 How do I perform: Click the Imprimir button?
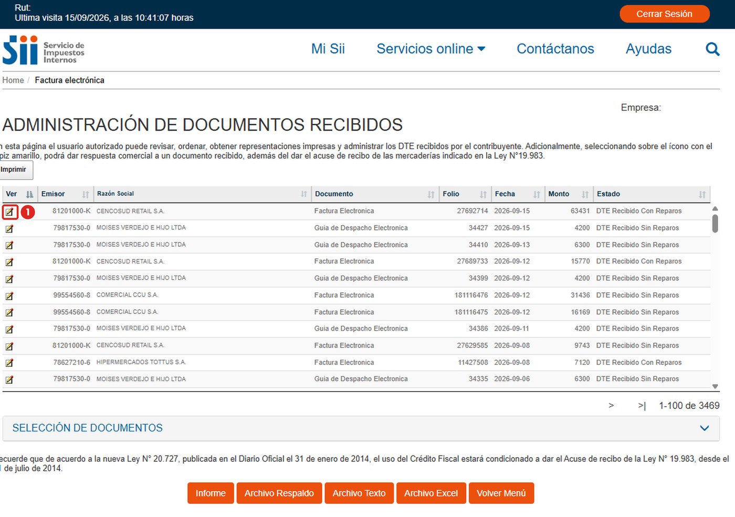tap(16, 170)
